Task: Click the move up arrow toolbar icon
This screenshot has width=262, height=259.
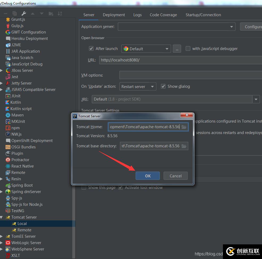Action: pyautogui.click(x=33, y=14)
